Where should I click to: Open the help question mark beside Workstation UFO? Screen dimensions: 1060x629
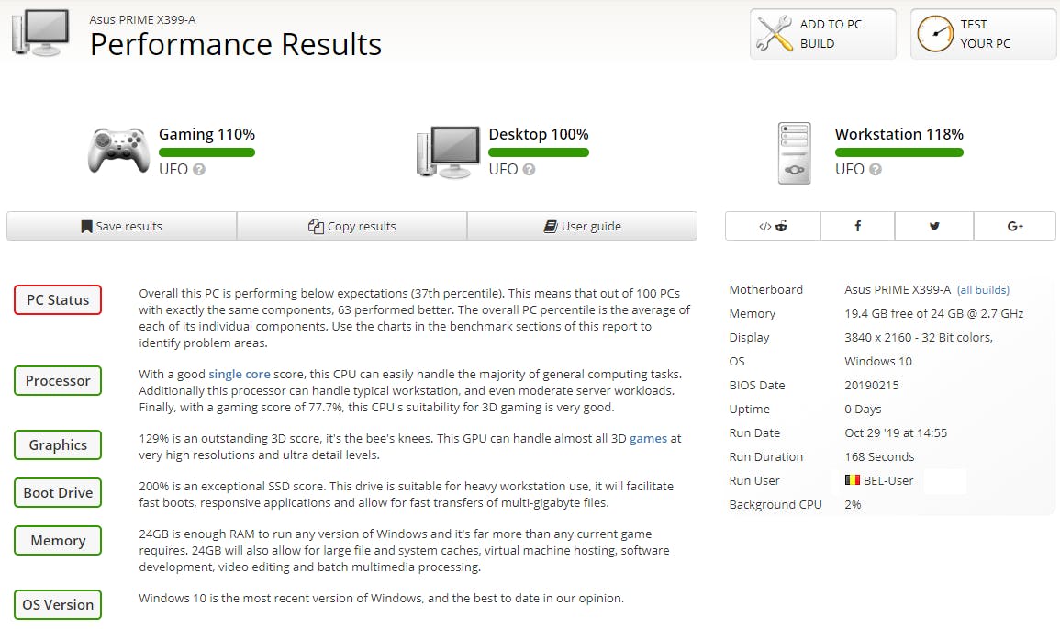click(875, 169)
